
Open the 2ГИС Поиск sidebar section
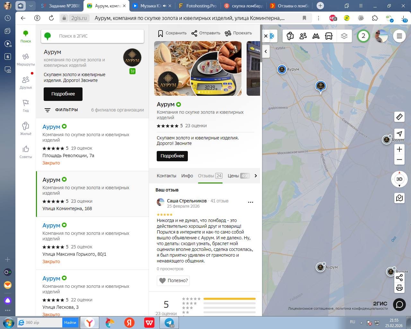26,36
